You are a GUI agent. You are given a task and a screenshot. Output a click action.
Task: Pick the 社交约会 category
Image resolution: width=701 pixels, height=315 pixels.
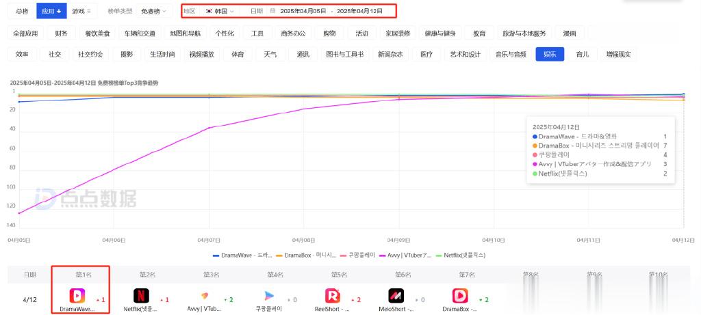click(90, 55)
